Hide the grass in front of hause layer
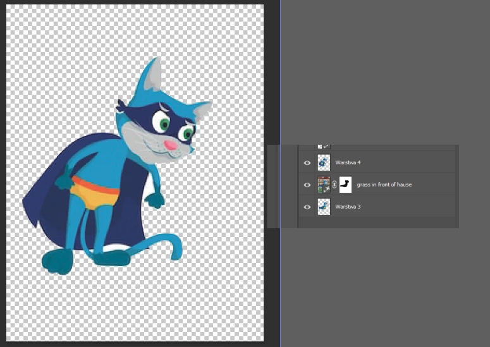This screenshot has width=490, height=347. click(307, 185)
